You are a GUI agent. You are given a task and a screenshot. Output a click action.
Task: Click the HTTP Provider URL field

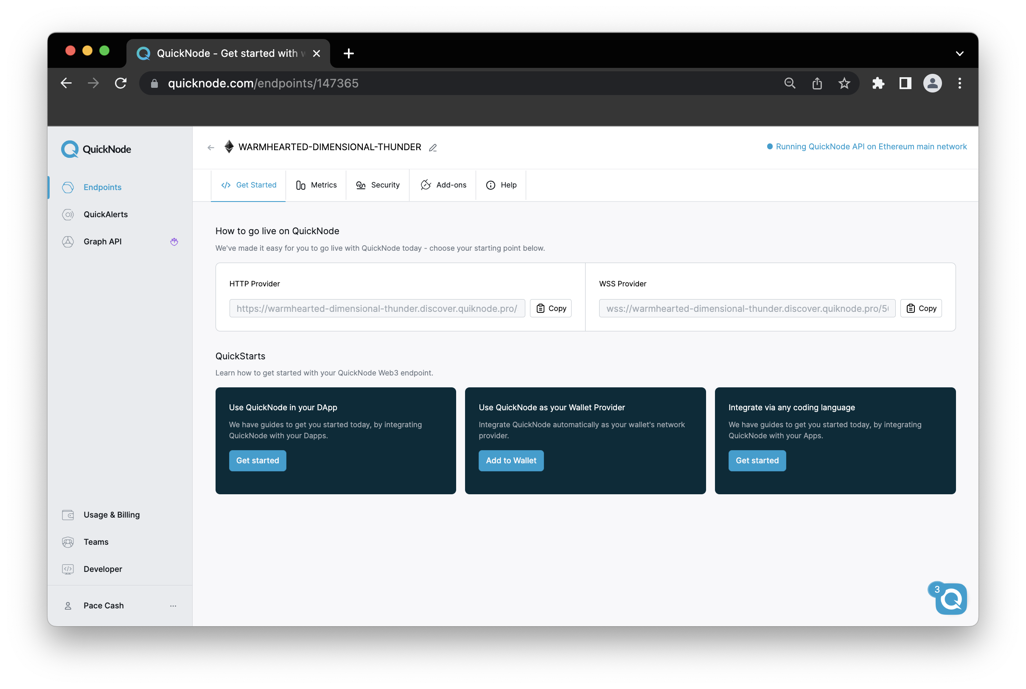pyautogui.click(x=377, y=308)
